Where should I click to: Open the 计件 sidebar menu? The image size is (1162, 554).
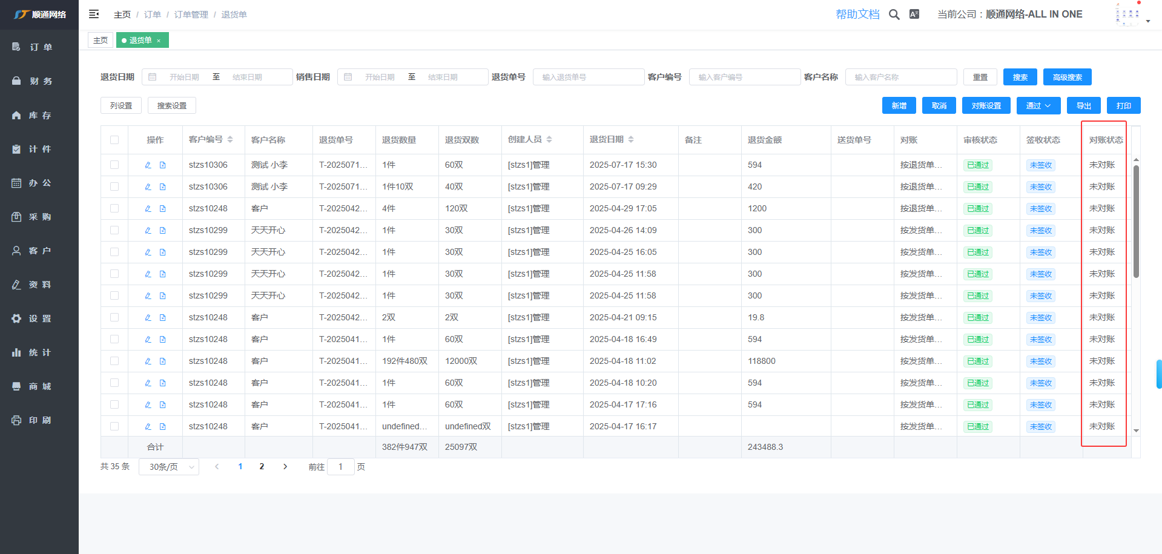coord(39,149)
